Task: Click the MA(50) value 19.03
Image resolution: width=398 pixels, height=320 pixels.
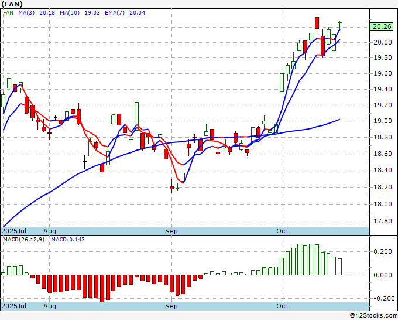Action: [92, 13]
